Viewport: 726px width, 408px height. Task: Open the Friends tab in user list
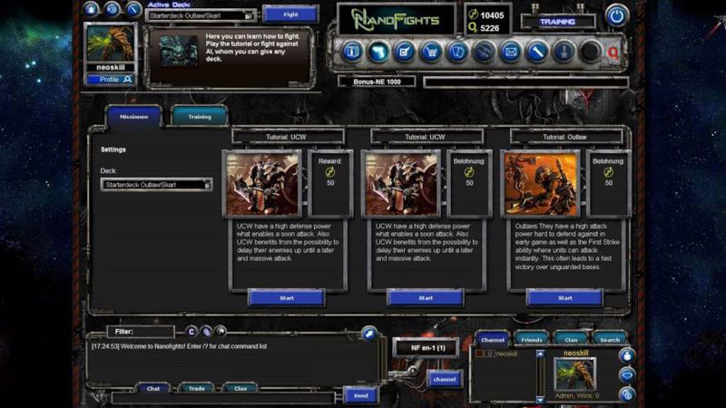(532, 339)
